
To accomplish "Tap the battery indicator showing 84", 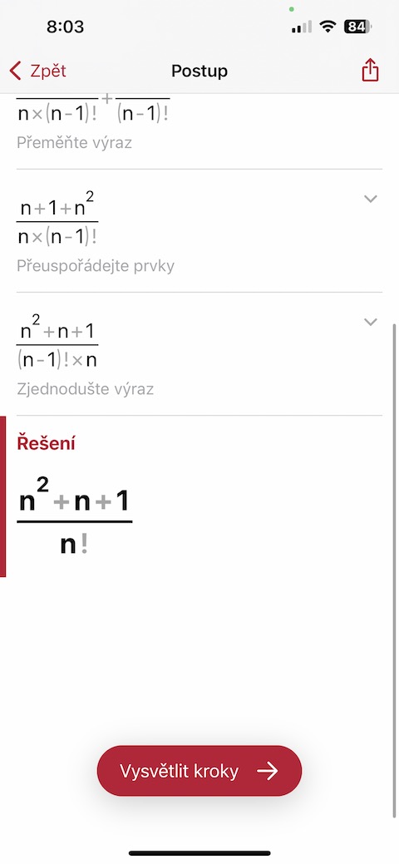I will click(x=357, y=27).
